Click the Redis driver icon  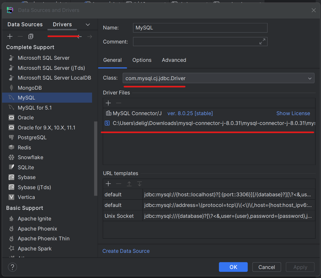(x=11, y=147)
